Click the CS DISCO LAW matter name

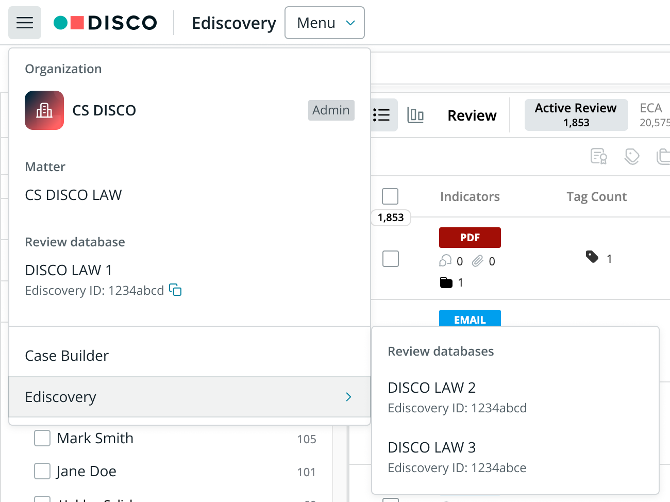[74, 195]
